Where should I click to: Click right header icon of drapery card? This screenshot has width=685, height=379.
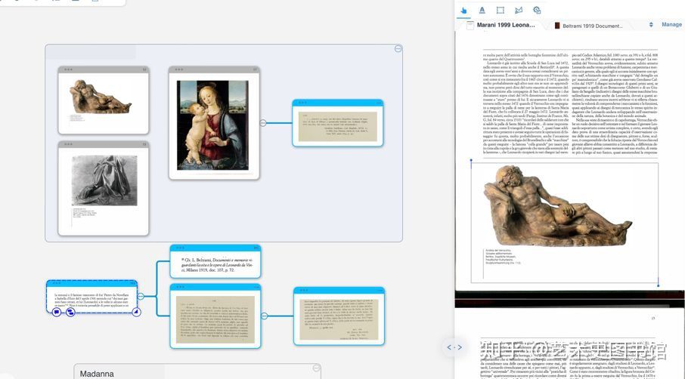point(144,144)
